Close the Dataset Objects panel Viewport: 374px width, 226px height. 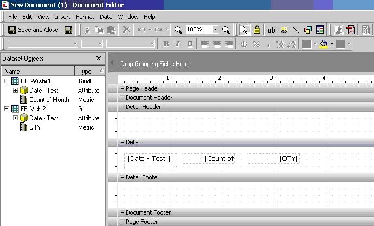(99, 59)
